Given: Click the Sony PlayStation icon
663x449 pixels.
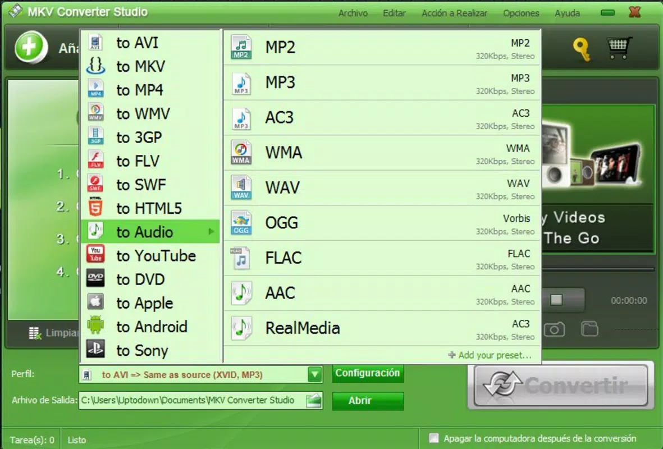Looking at the screenshot, I should tap(95, 349).
